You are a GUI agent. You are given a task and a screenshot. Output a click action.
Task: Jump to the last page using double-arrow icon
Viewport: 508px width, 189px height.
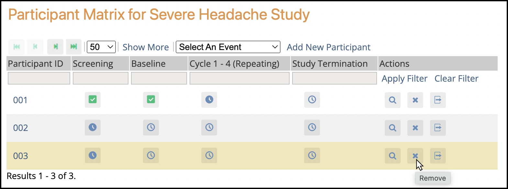(x=74, y=47)
